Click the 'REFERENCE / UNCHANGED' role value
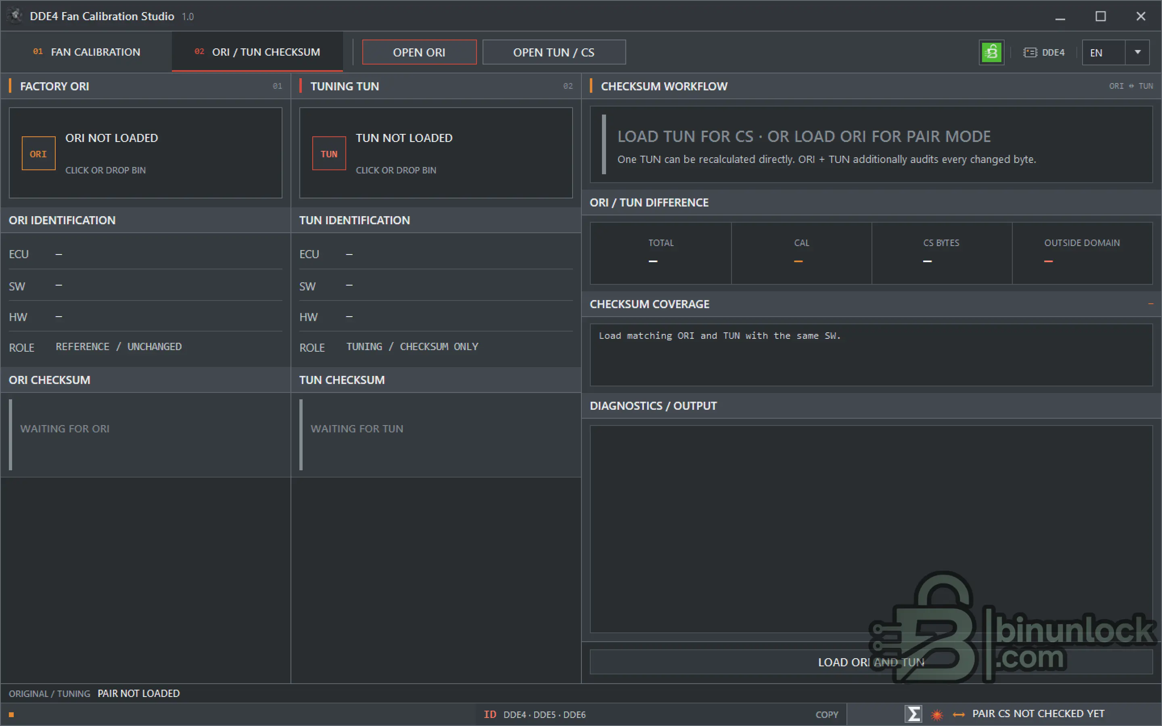1162x726 pixels. coord(119,347)
